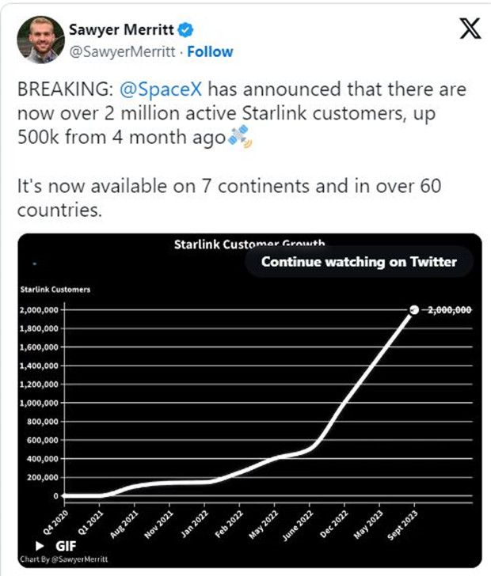Open the @SawyerMerritt handle link
491x576 pixels.
coord(123,51)
